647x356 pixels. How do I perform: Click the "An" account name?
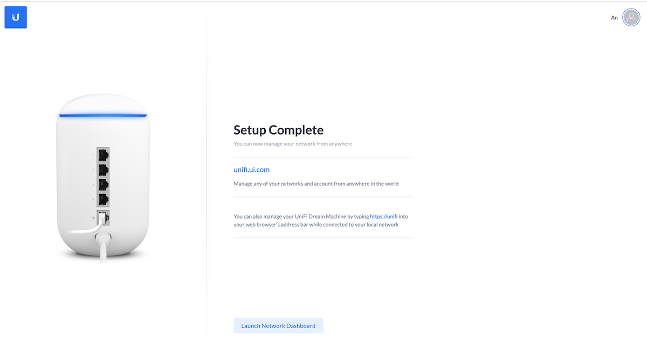pos(614,18)
